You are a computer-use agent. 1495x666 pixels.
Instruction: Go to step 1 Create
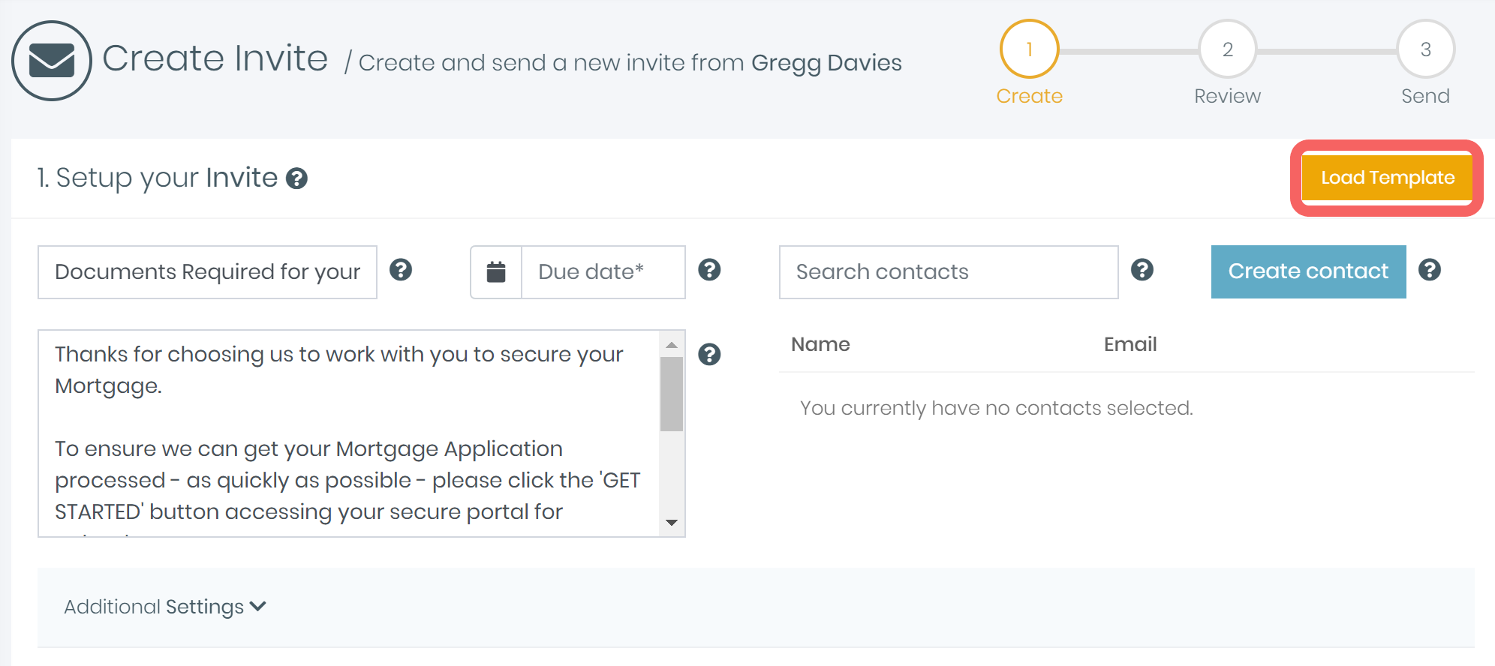coord(1029,49)
